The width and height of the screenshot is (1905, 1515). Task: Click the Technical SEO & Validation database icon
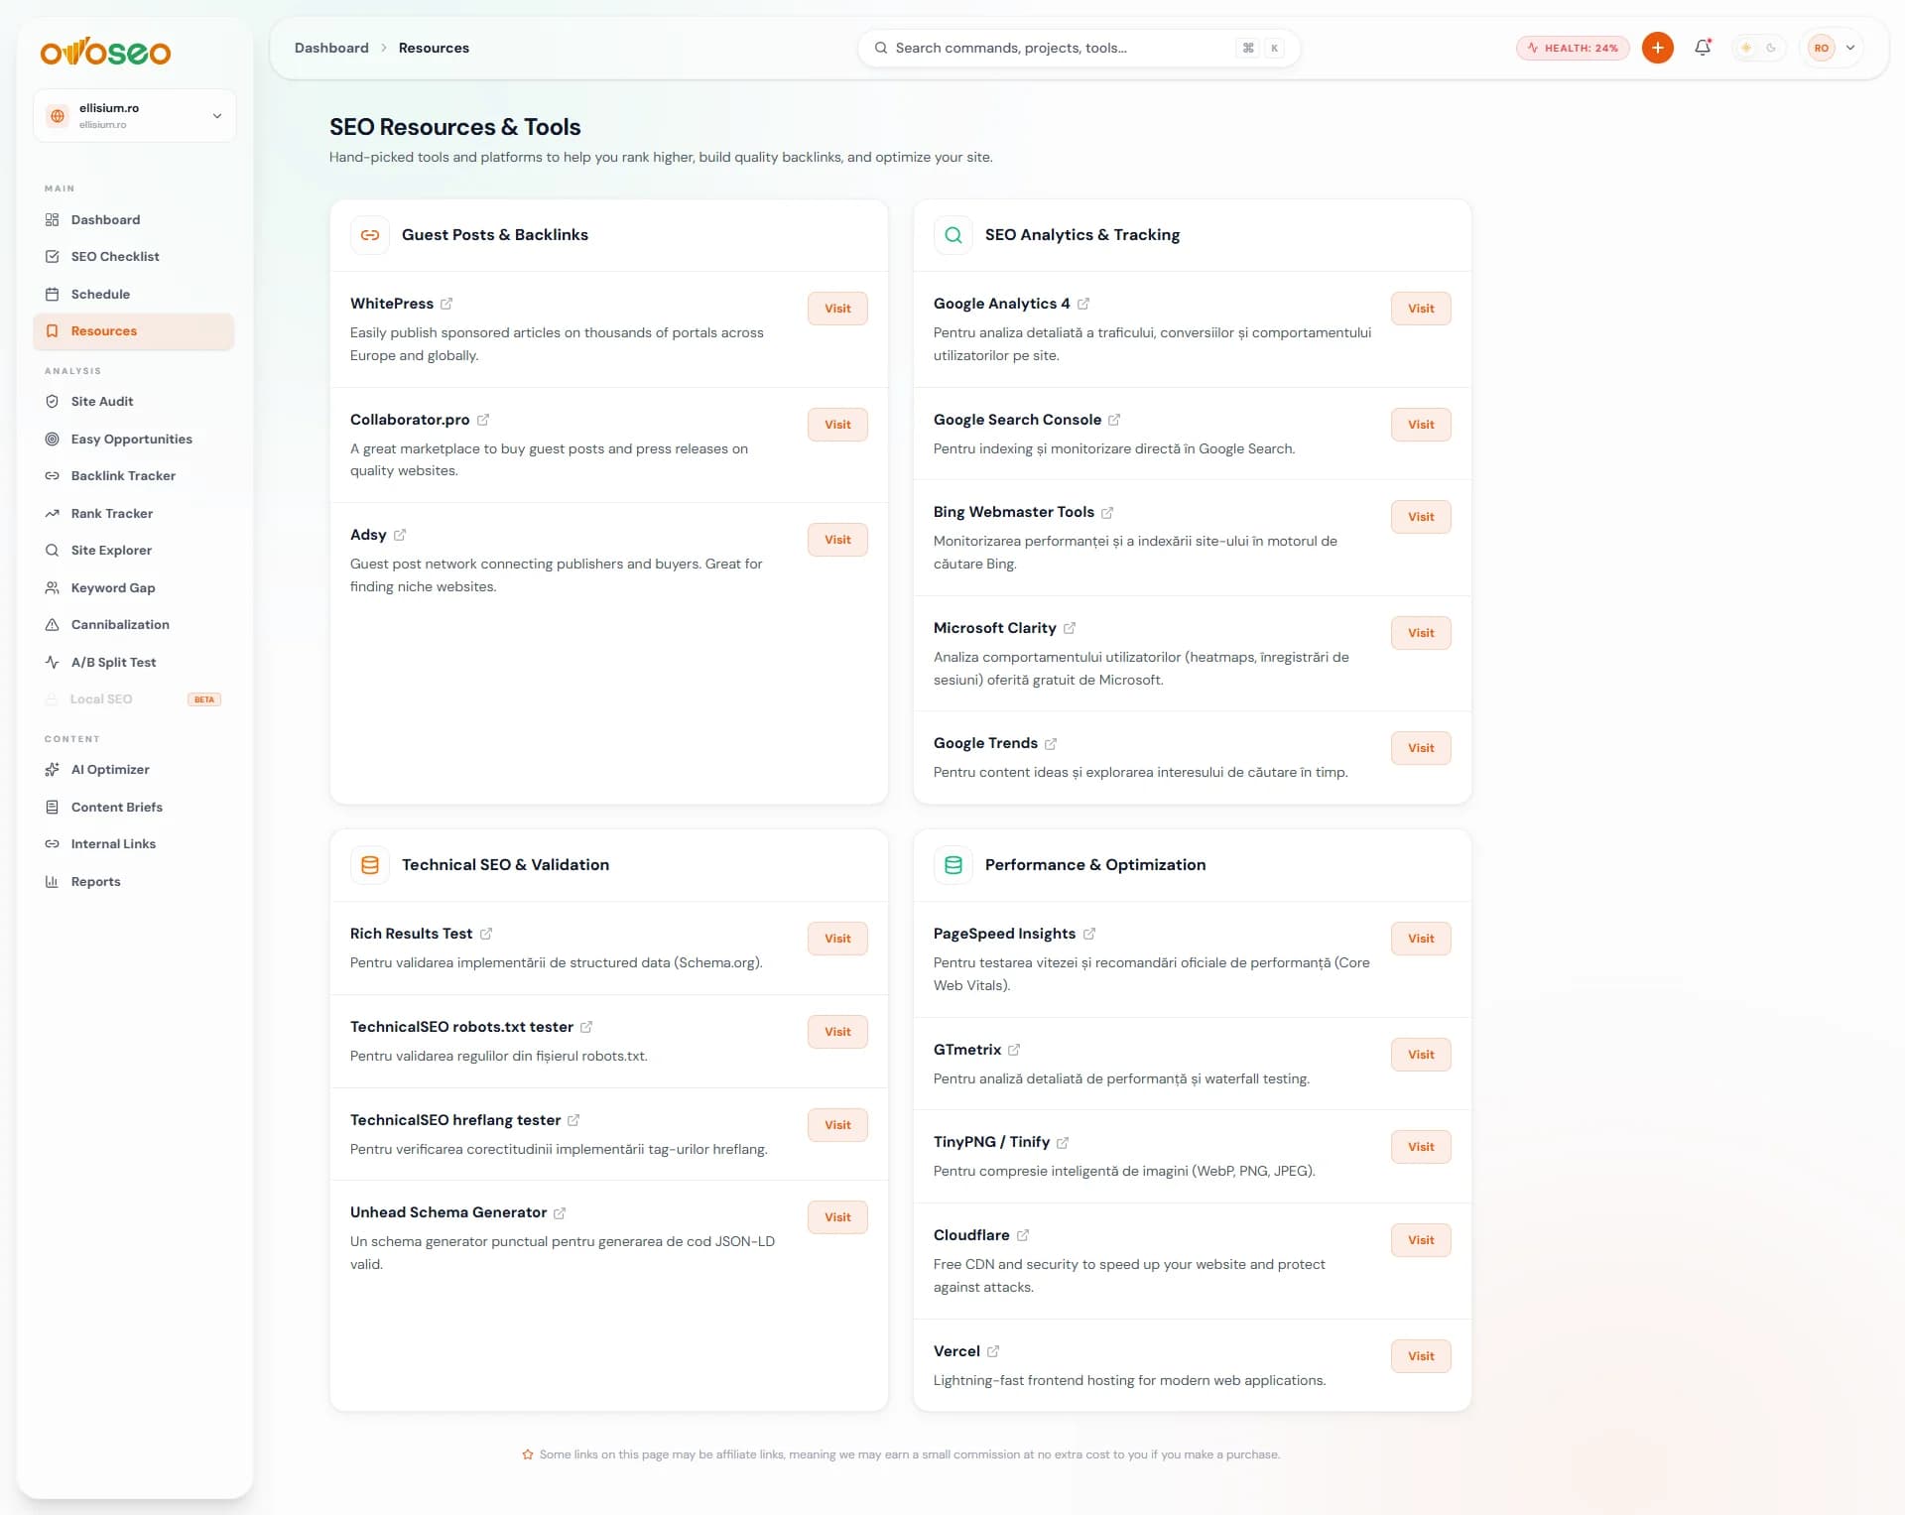[370, 865]
